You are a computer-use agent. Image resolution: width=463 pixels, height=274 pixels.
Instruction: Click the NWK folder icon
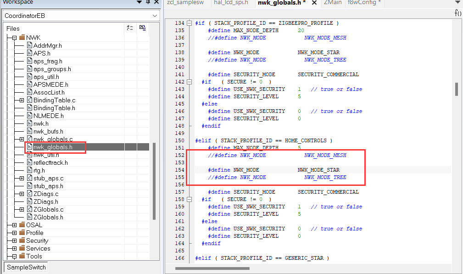[22, 38]
